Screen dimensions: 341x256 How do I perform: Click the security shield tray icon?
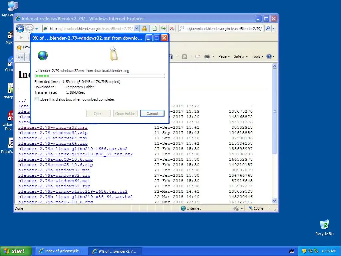(304, 251)
